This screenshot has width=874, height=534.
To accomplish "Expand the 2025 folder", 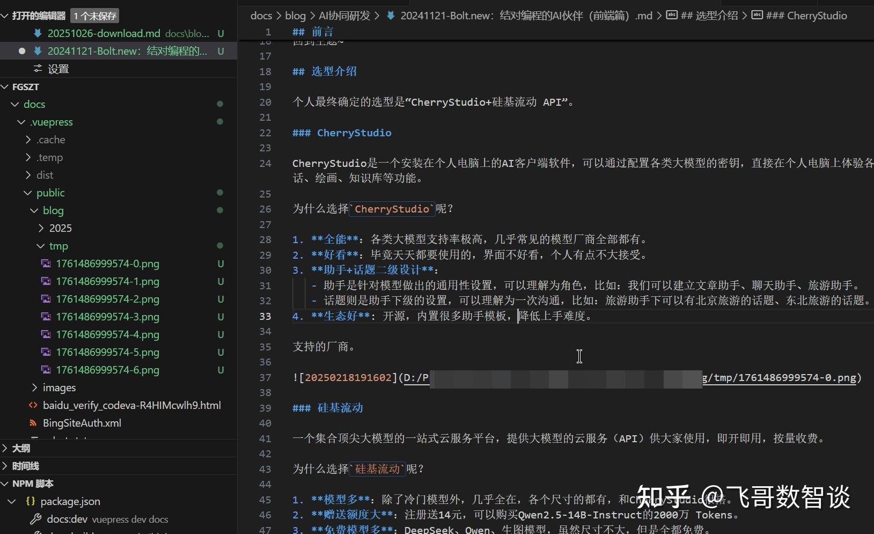I will [x=41, y=228].
